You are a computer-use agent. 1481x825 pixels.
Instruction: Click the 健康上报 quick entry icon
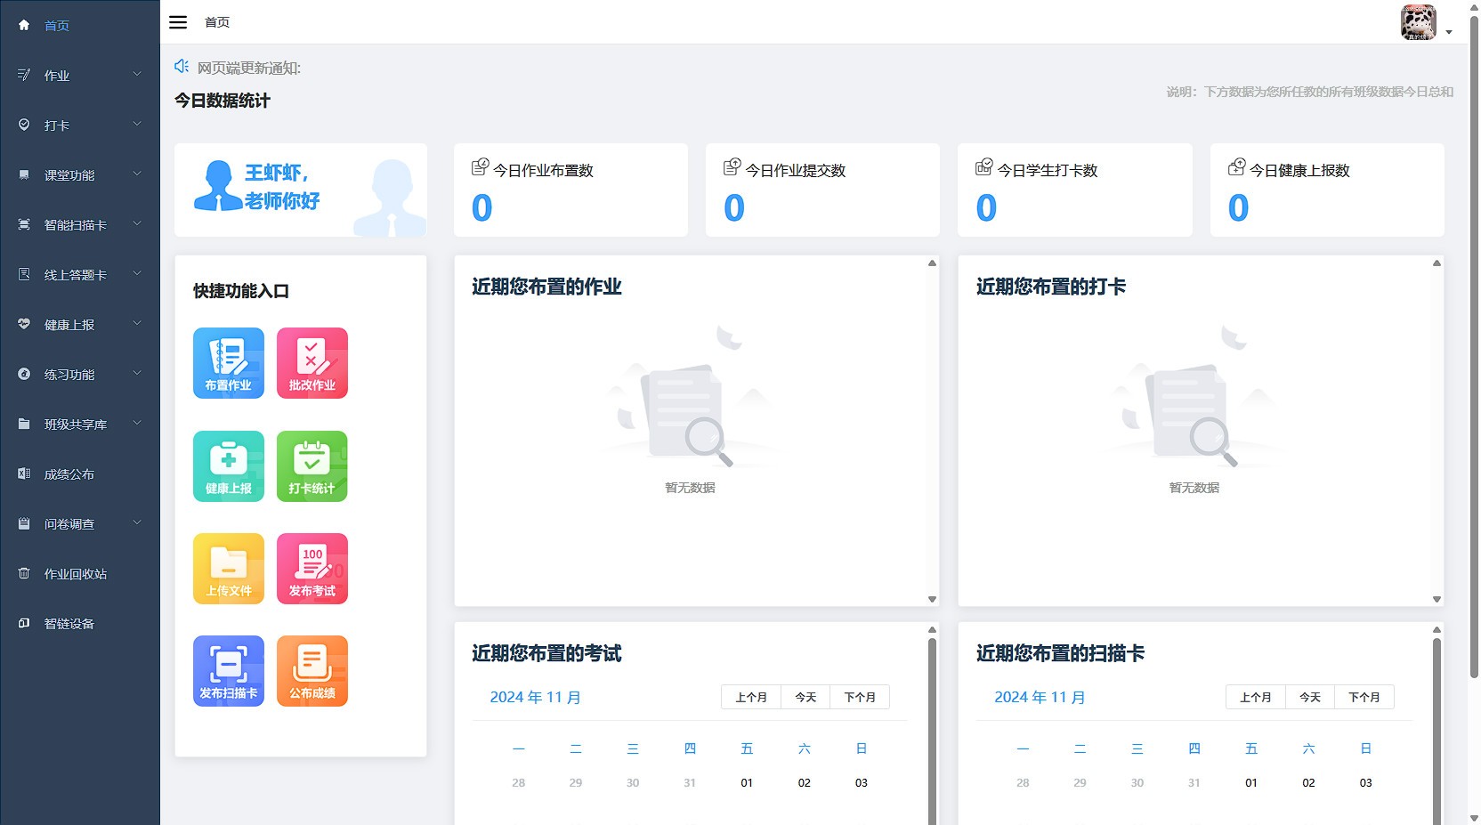tap(228, 465)
